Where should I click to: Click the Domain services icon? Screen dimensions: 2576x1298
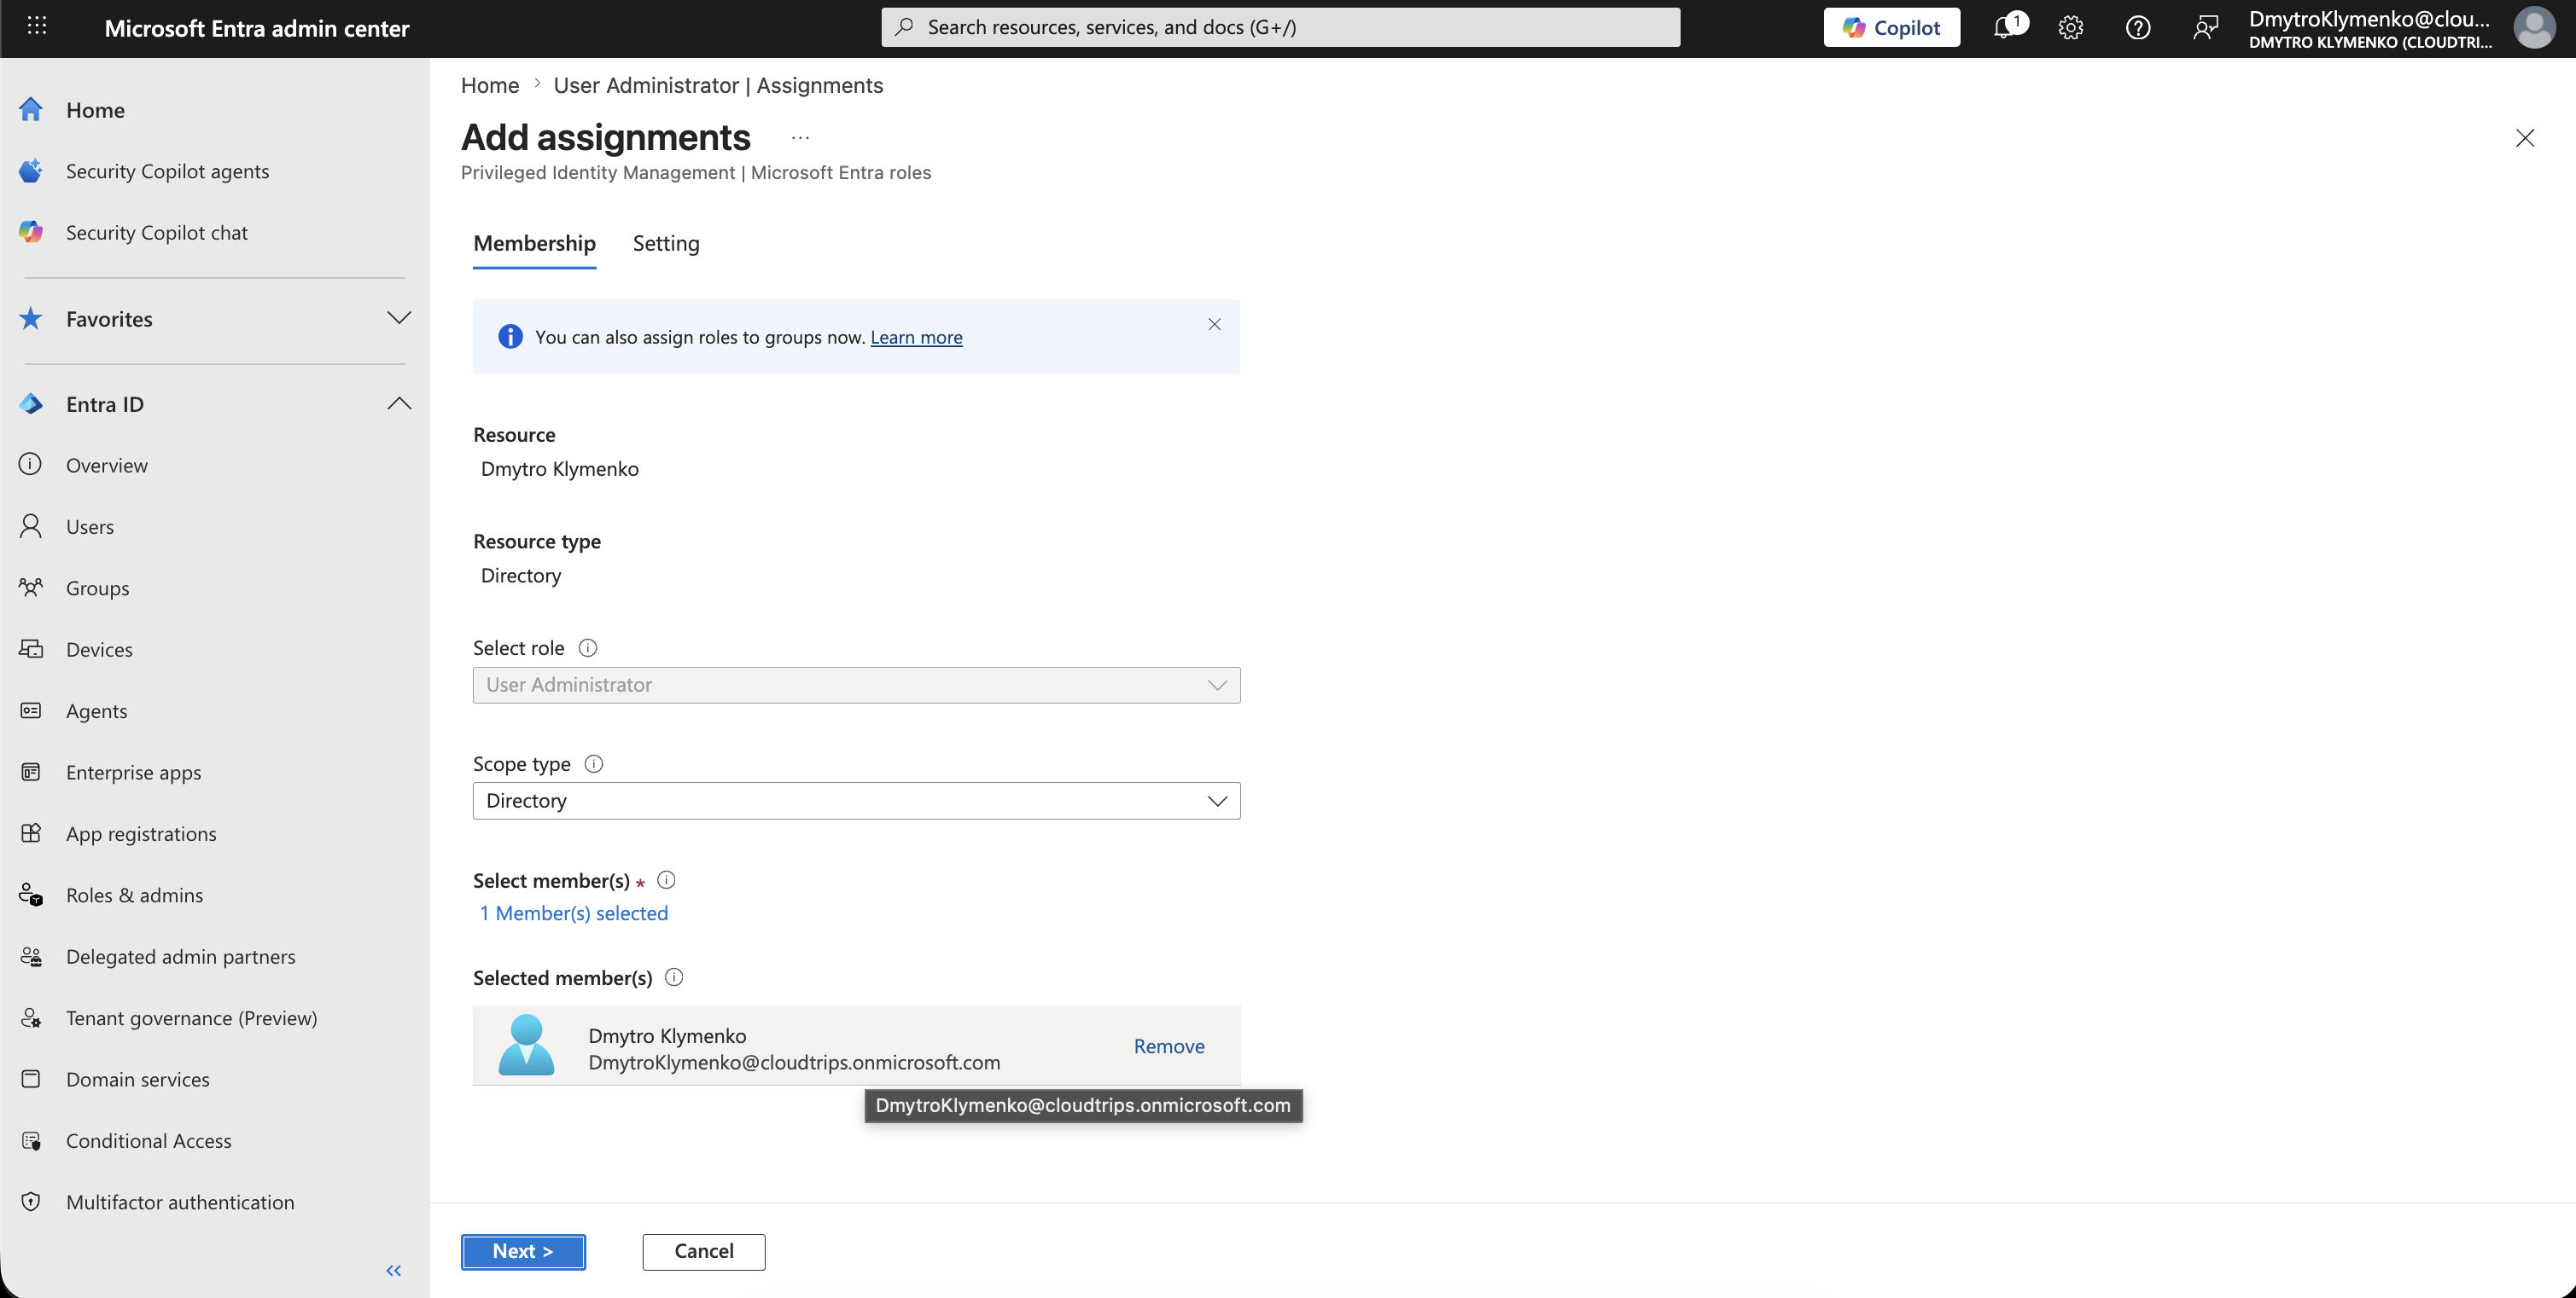pos(31,1079)
